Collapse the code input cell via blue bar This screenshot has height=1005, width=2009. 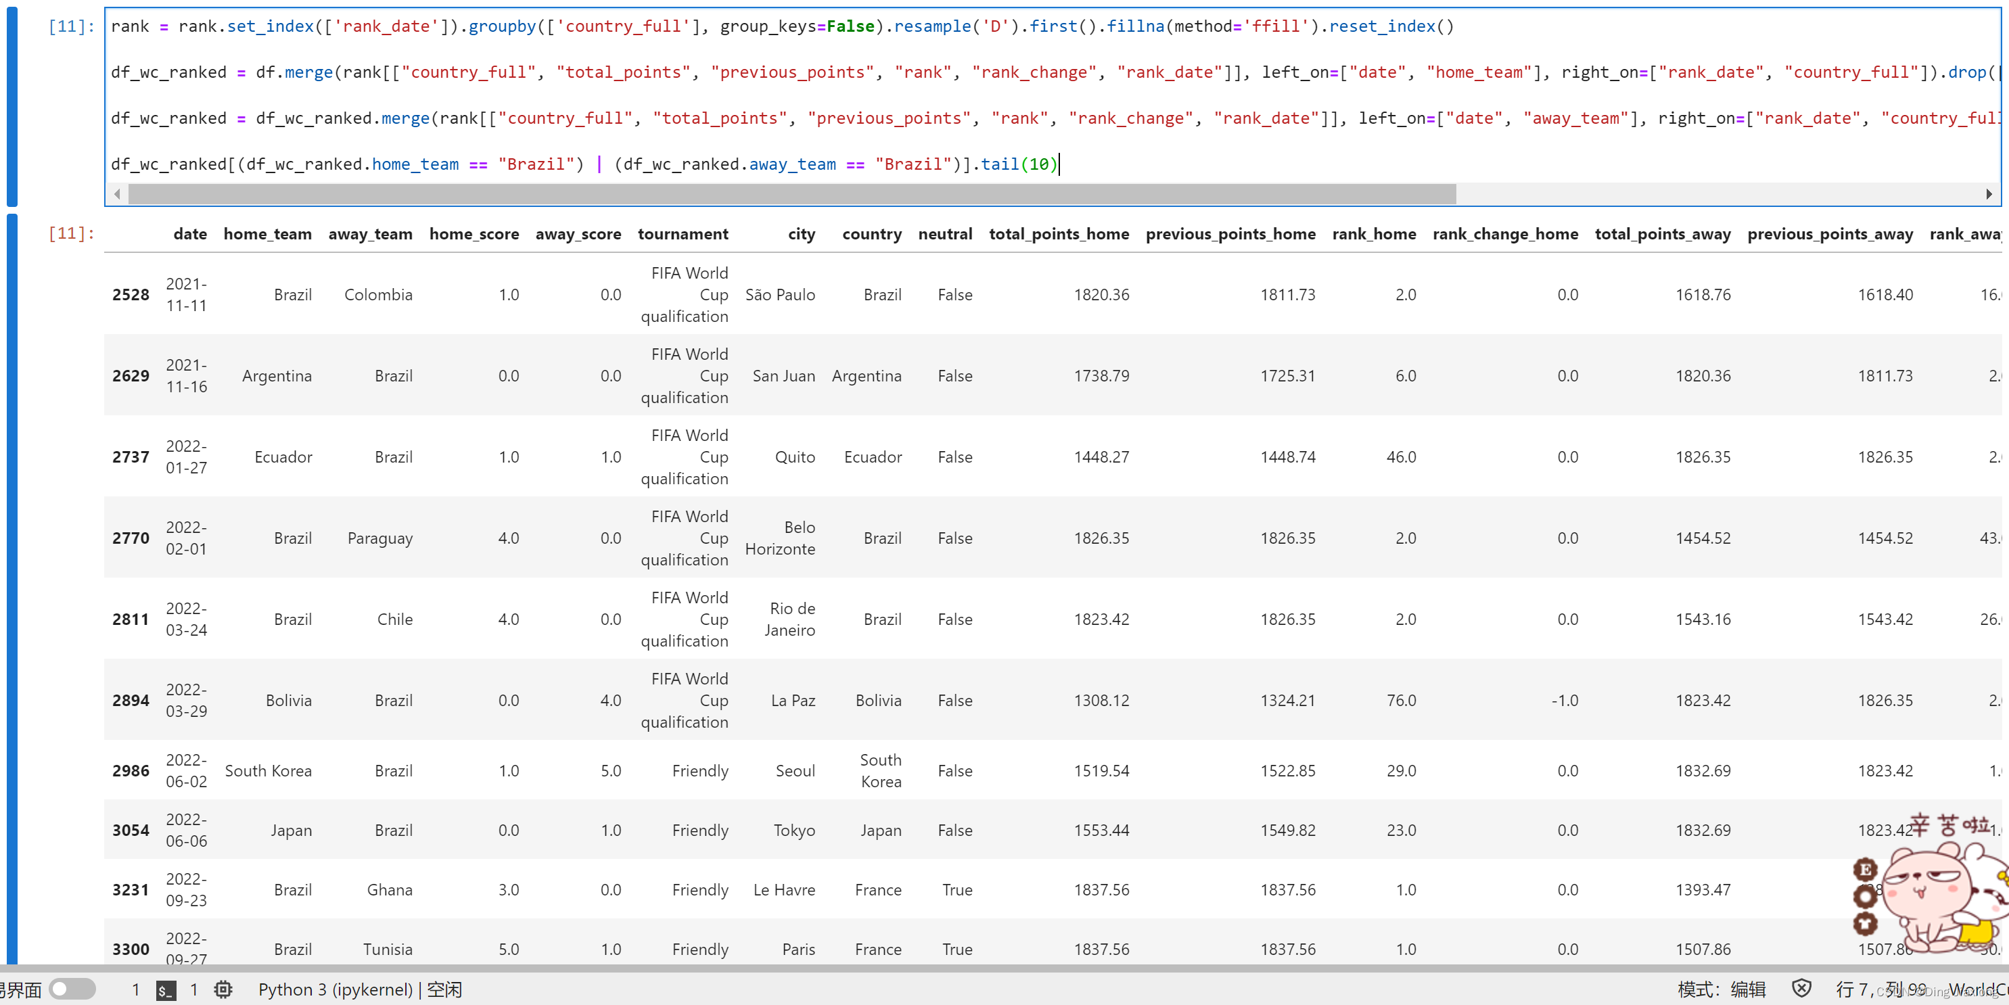point(11,107)
